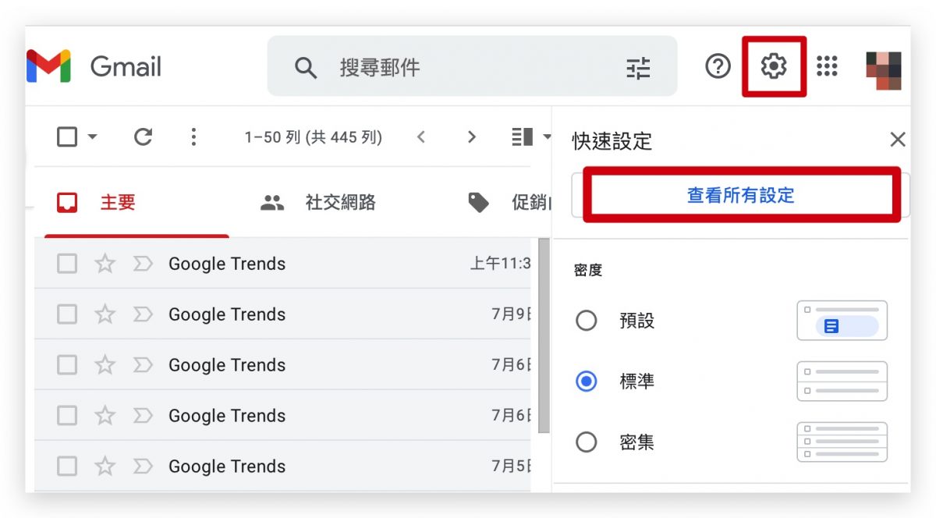Switch to the 促銷 tab
Screen dimensions: 936x518
(509, 203)
